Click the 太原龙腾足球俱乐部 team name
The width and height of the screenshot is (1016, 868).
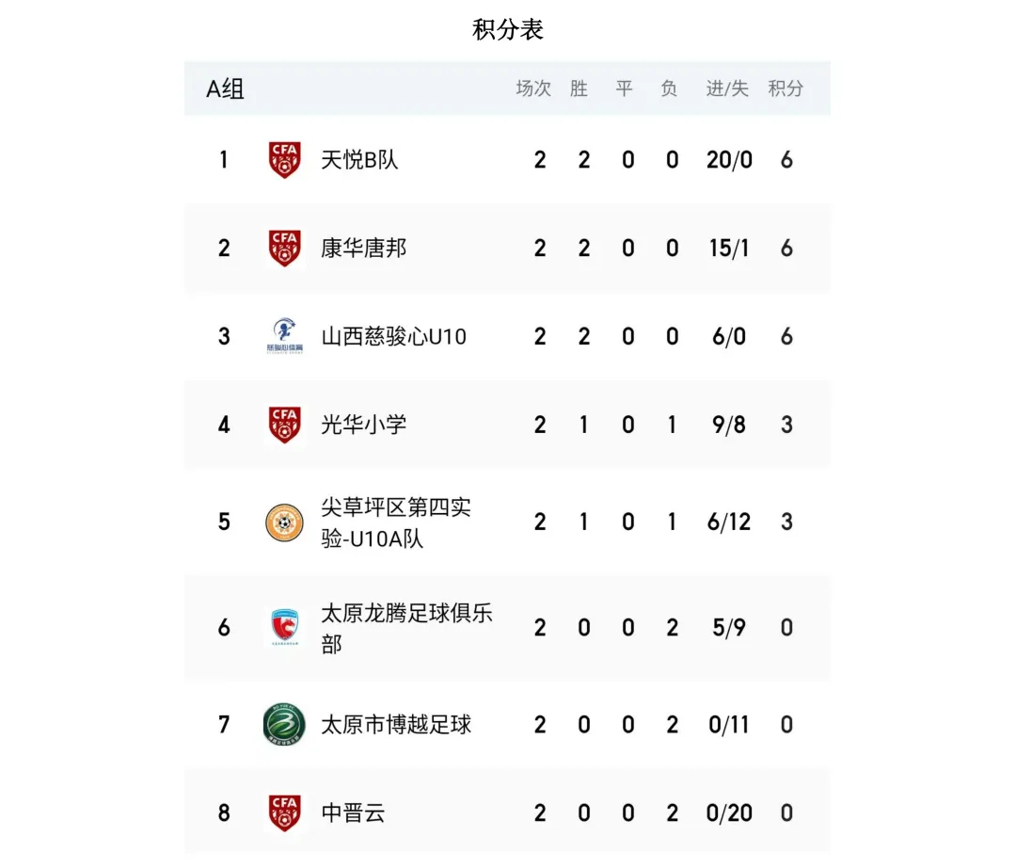tap(406, 628)
